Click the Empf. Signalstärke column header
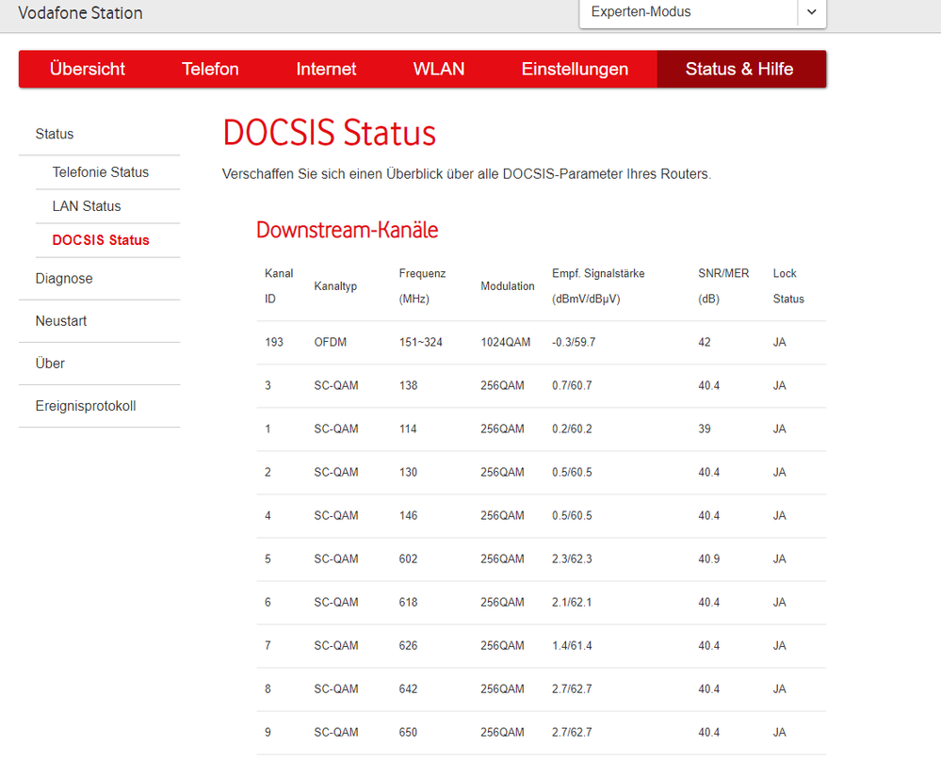 tap(598, 286)
